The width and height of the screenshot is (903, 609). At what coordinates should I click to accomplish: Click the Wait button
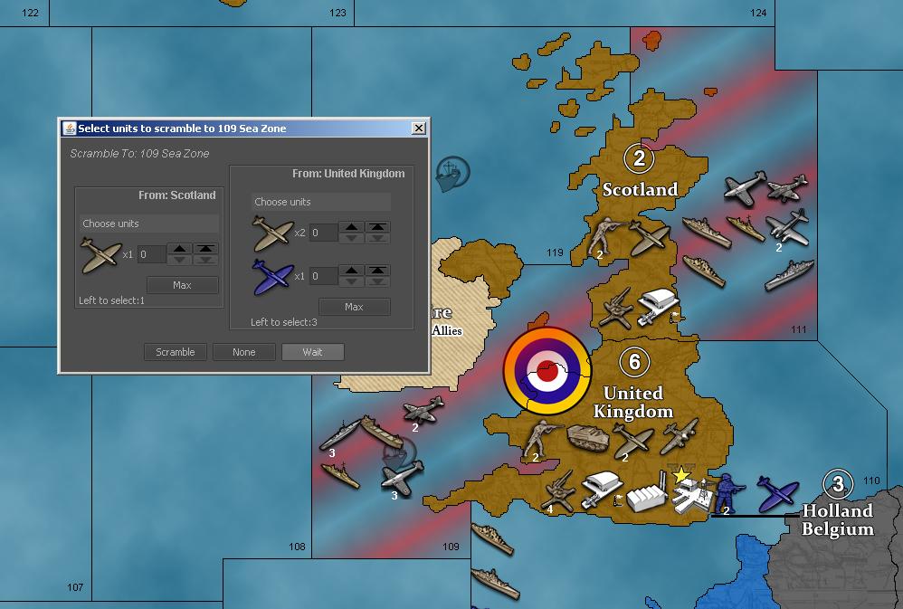click(x=312, y=352)
